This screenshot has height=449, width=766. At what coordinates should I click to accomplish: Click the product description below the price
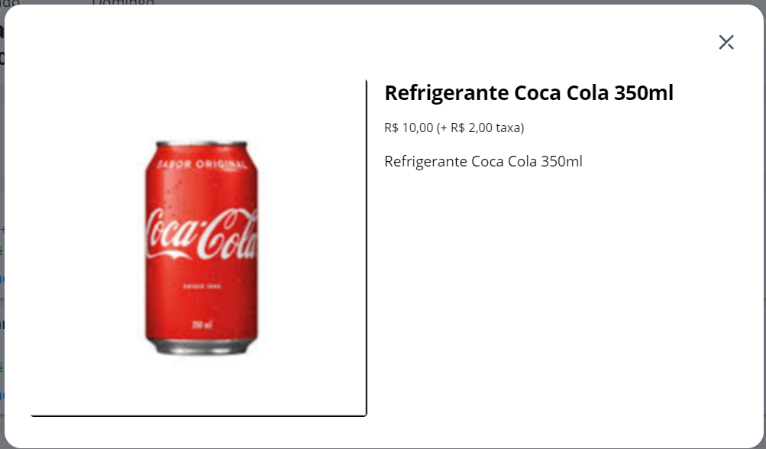click(483, 161)
